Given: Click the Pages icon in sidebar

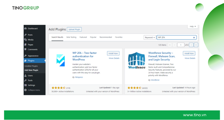Looking at the screenshot, I should pyautogui.click(x=25, y=44).
